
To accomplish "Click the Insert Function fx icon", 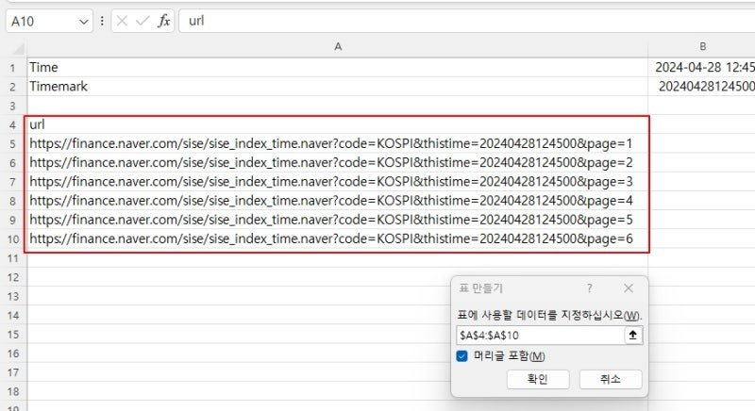I will (163, 21).
